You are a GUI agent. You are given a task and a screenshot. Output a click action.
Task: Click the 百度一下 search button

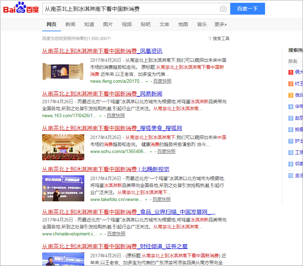tap(248, 9)
